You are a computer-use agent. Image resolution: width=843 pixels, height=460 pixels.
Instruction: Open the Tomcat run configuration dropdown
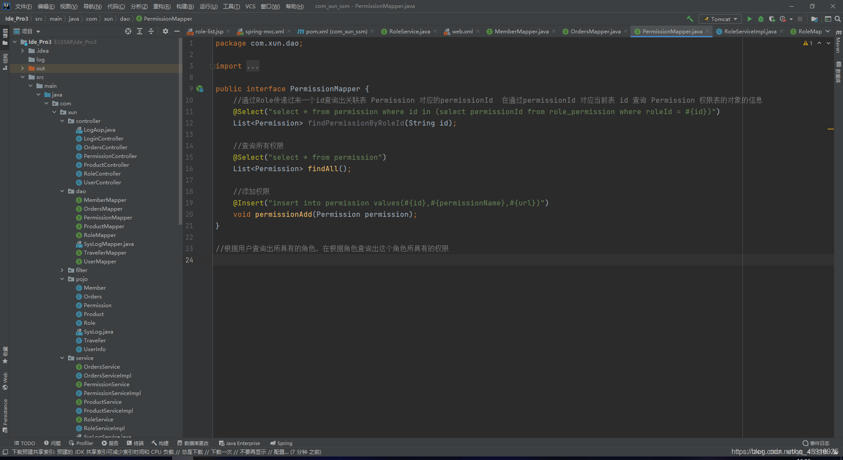pos(720,19)
